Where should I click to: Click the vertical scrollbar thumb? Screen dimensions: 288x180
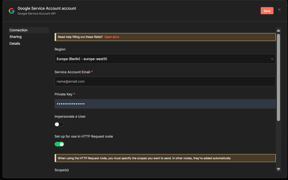278,77
